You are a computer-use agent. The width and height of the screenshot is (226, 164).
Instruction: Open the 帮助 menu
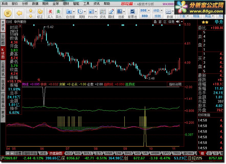click(x=107, y=4)
